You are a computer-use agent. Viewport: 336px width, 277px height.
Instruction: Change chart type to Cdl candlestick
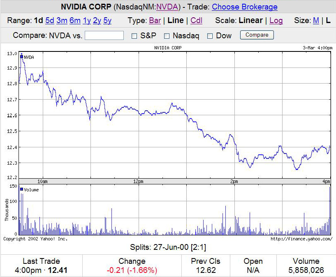coord(196,21)
